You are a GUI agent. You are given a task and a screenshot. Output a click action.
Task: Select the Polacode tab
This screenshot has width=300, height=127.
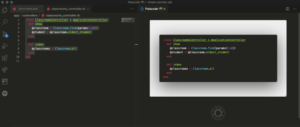click(x=153, y=9)
